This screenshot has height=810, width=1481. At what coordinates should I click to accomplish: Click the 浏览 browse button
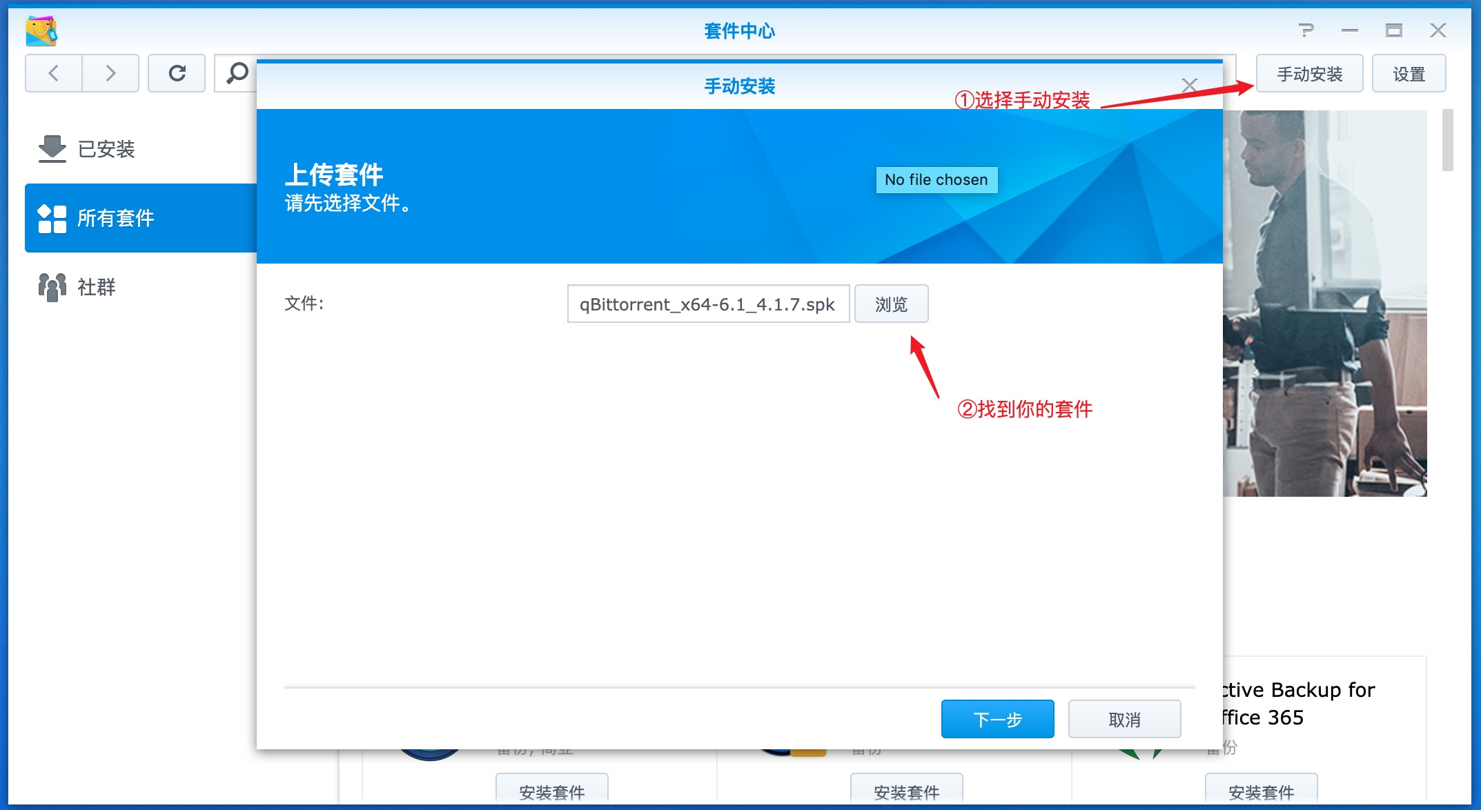coord(891,304)
